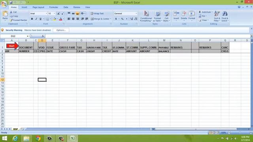The image size is (253, 142).
Task: Open the Borders dropdown arrow
Action: [x=50, y=19]
